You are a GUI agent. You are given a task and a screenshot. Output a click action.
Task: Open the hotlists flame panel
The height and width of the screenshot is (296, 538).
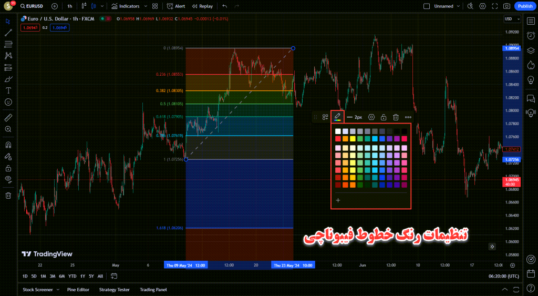pos(531,65)
